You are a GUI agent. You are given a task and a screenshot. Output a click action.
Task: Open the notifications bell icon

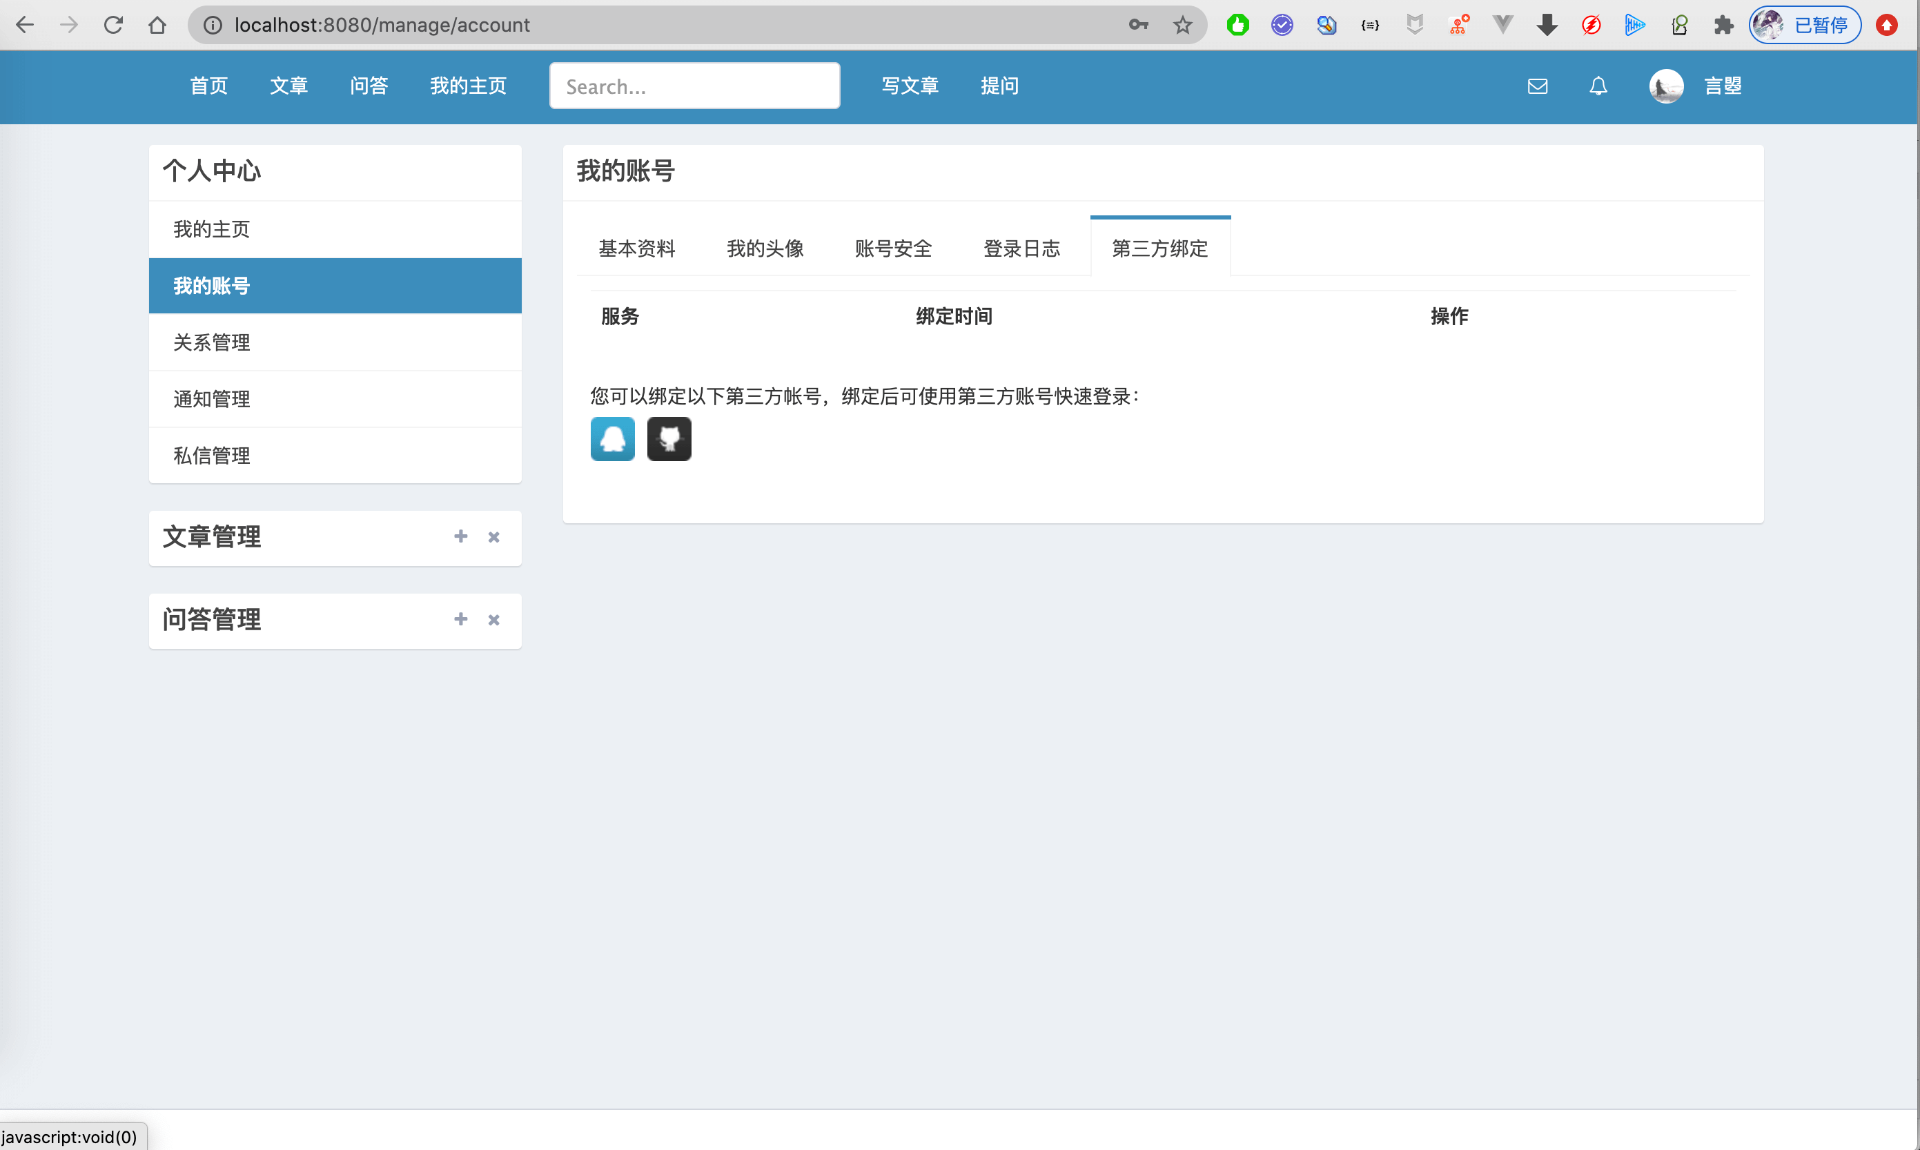(x=1598, y=86)
